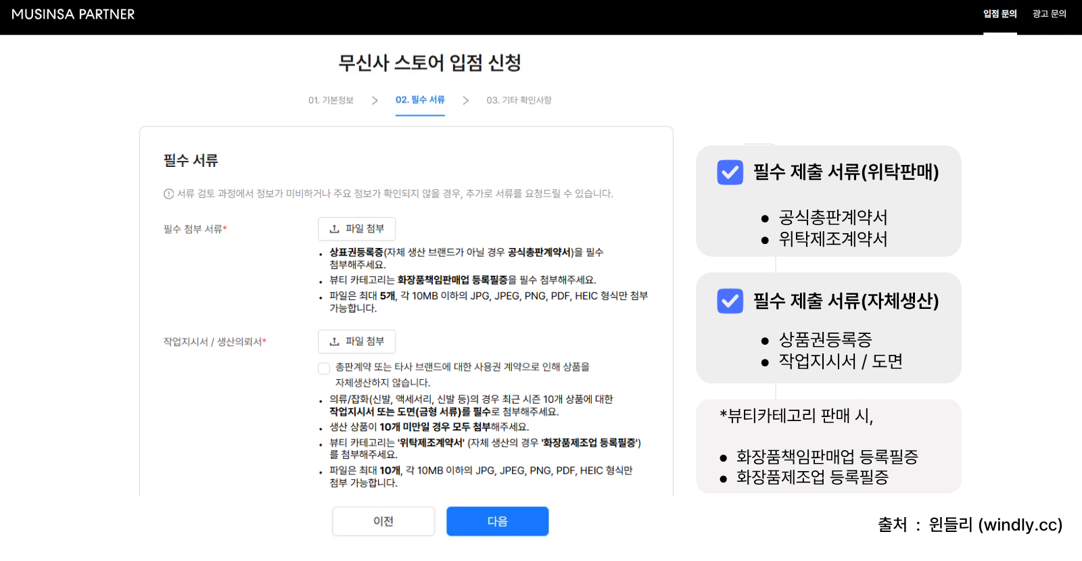Image resolution: width=1082 pixels, height=561 pixels.
Task: Click the 화장품책임판매업 등록필증 list item
Action: click(827, 457)
